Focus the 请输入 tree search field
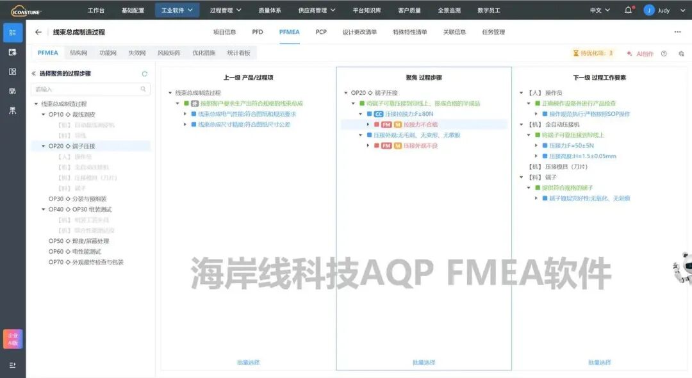Screen dimensions: 692x378 [90, 89]
